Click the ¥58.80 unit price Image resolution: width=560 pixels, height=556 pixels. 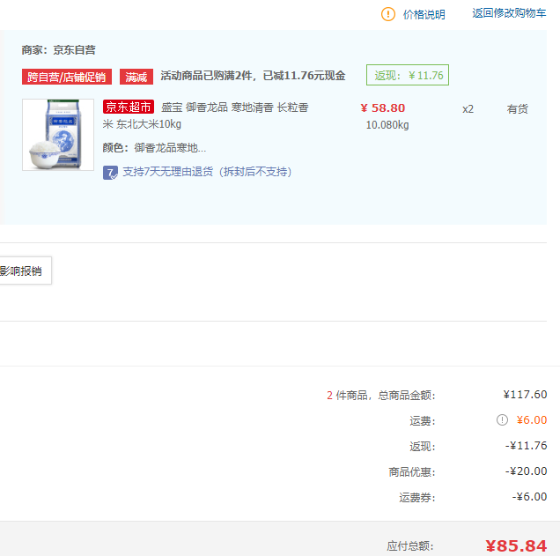383,107
